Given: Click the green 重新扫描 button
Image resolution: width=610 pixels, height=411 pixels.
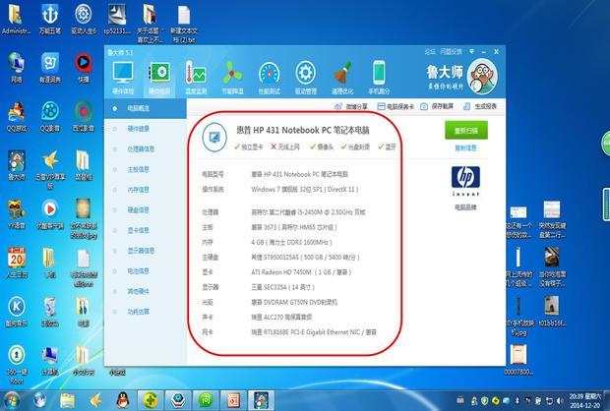Looking at the screenshot, I should click(x=466, y=130).
